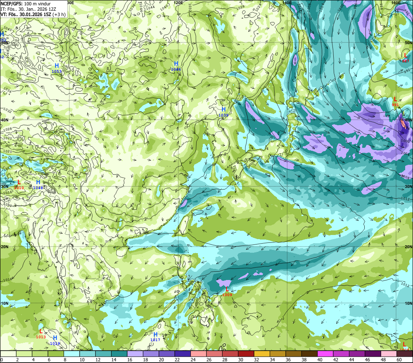The image size is (413, 363).
Task: Click the NCEP/GFS 100 m vindur title
Action: pos(26,4)
